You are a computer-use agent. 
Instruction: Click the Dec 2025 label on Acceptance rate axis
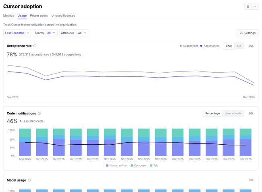click(x=249, y=97)
